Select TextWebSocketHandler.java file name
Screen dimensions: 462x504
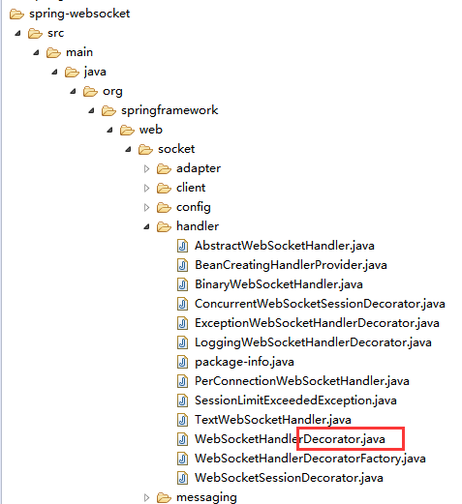coord(273,420)
